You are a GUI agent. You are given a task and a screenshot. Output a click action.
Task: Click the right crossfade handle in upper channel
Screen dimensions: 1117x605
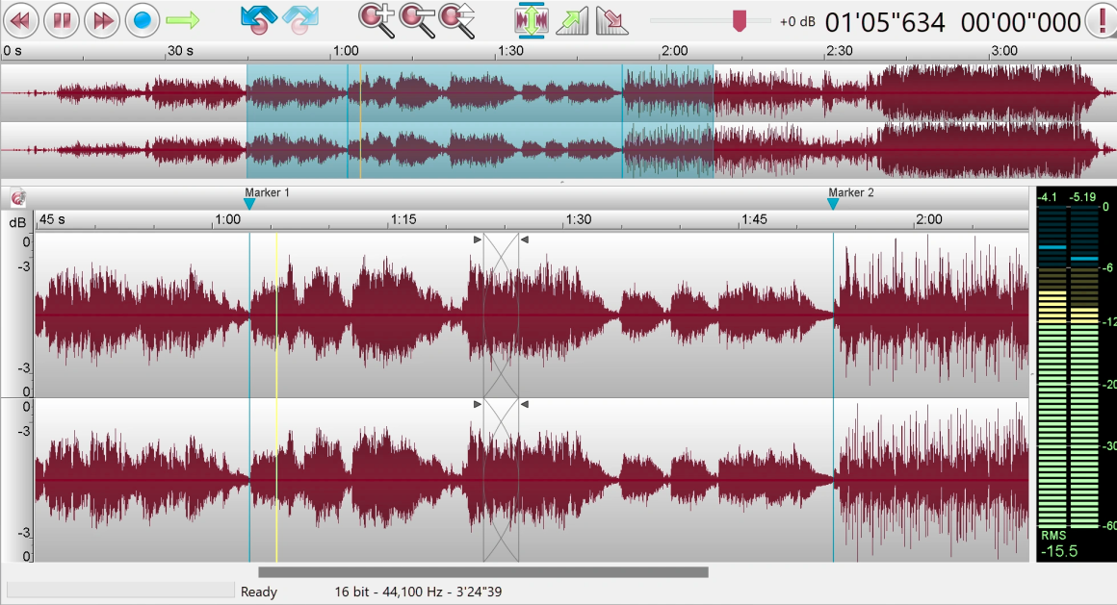(524, 239)
